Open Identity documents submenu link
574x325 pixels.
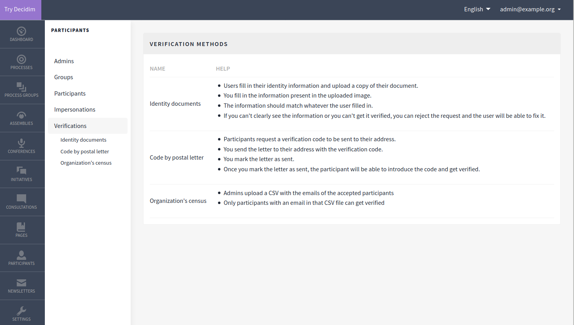(x=83, y=140)
